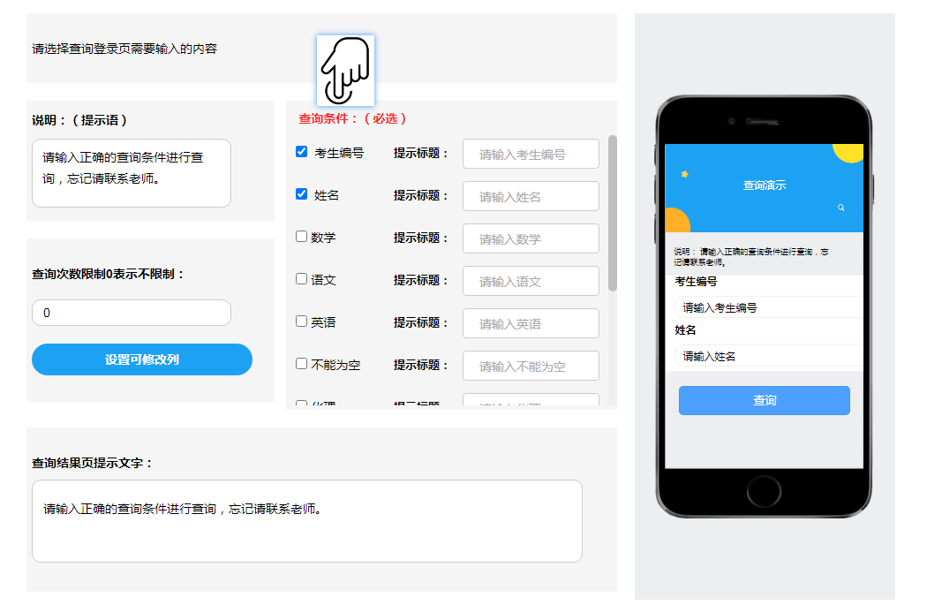Focus the 查询结果页提示文字 text area
Image resolution: width=927 pixels, height=605 pixels.
(x=307, y=521)
